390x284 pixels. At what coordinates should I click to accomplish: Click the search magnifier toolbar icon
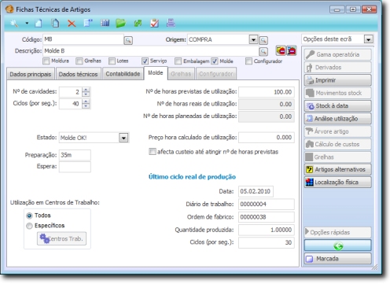pos(14,24)
